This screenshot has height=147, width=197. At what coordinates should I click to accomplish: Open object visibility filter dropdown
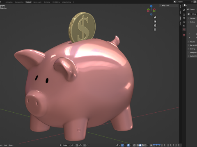coord(118,145)
